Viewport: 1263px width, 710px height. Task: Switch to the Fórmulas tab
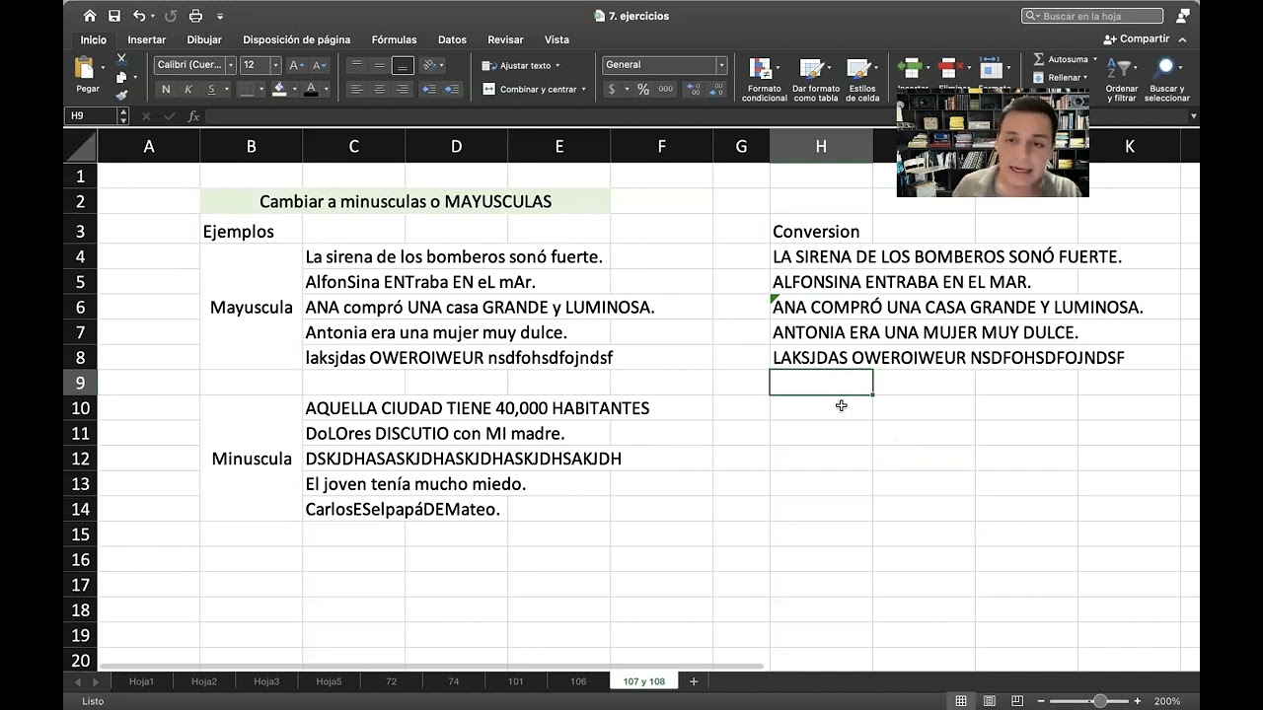pyautogui.click(x=394, y=39)
